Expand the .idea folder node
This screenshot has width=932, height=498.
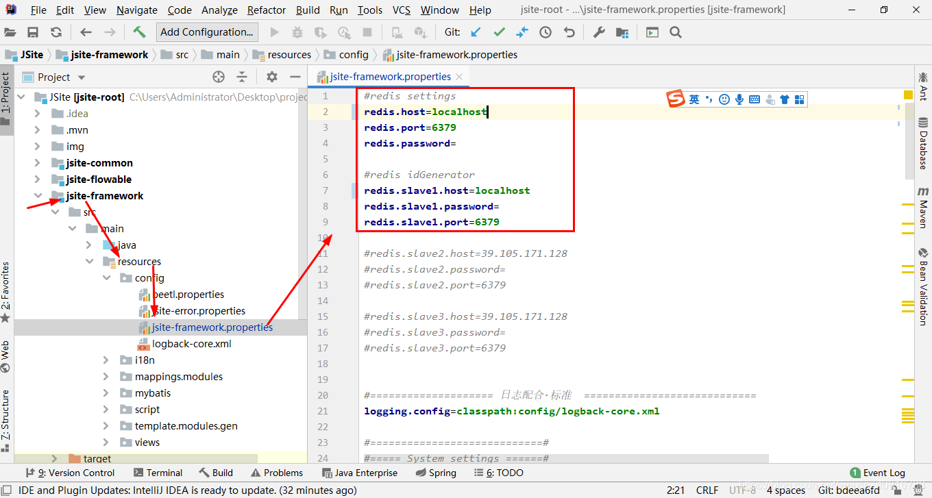point(37,114)
